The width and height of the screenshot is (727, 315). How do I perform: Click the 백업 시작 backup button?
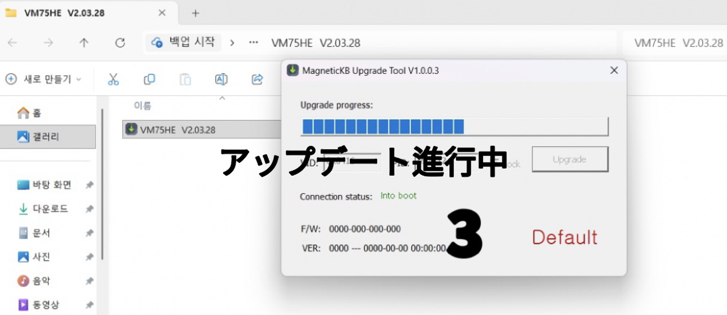(183, 42)
